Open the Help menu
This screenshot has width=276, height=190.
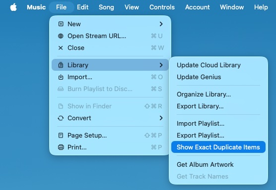[x=261, y=7]
